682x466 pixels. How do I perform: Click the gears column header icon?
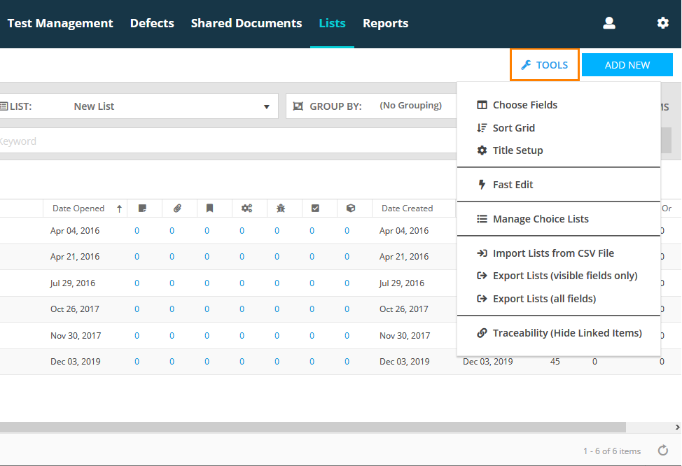point(246,209)
